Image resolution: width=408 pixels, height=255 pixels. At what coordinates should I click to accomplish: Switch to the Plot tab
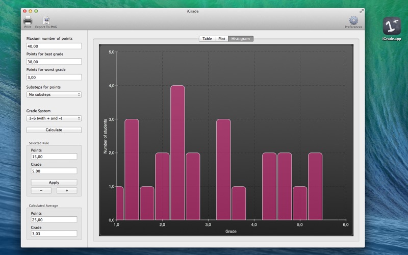click(x=222, y=39)
